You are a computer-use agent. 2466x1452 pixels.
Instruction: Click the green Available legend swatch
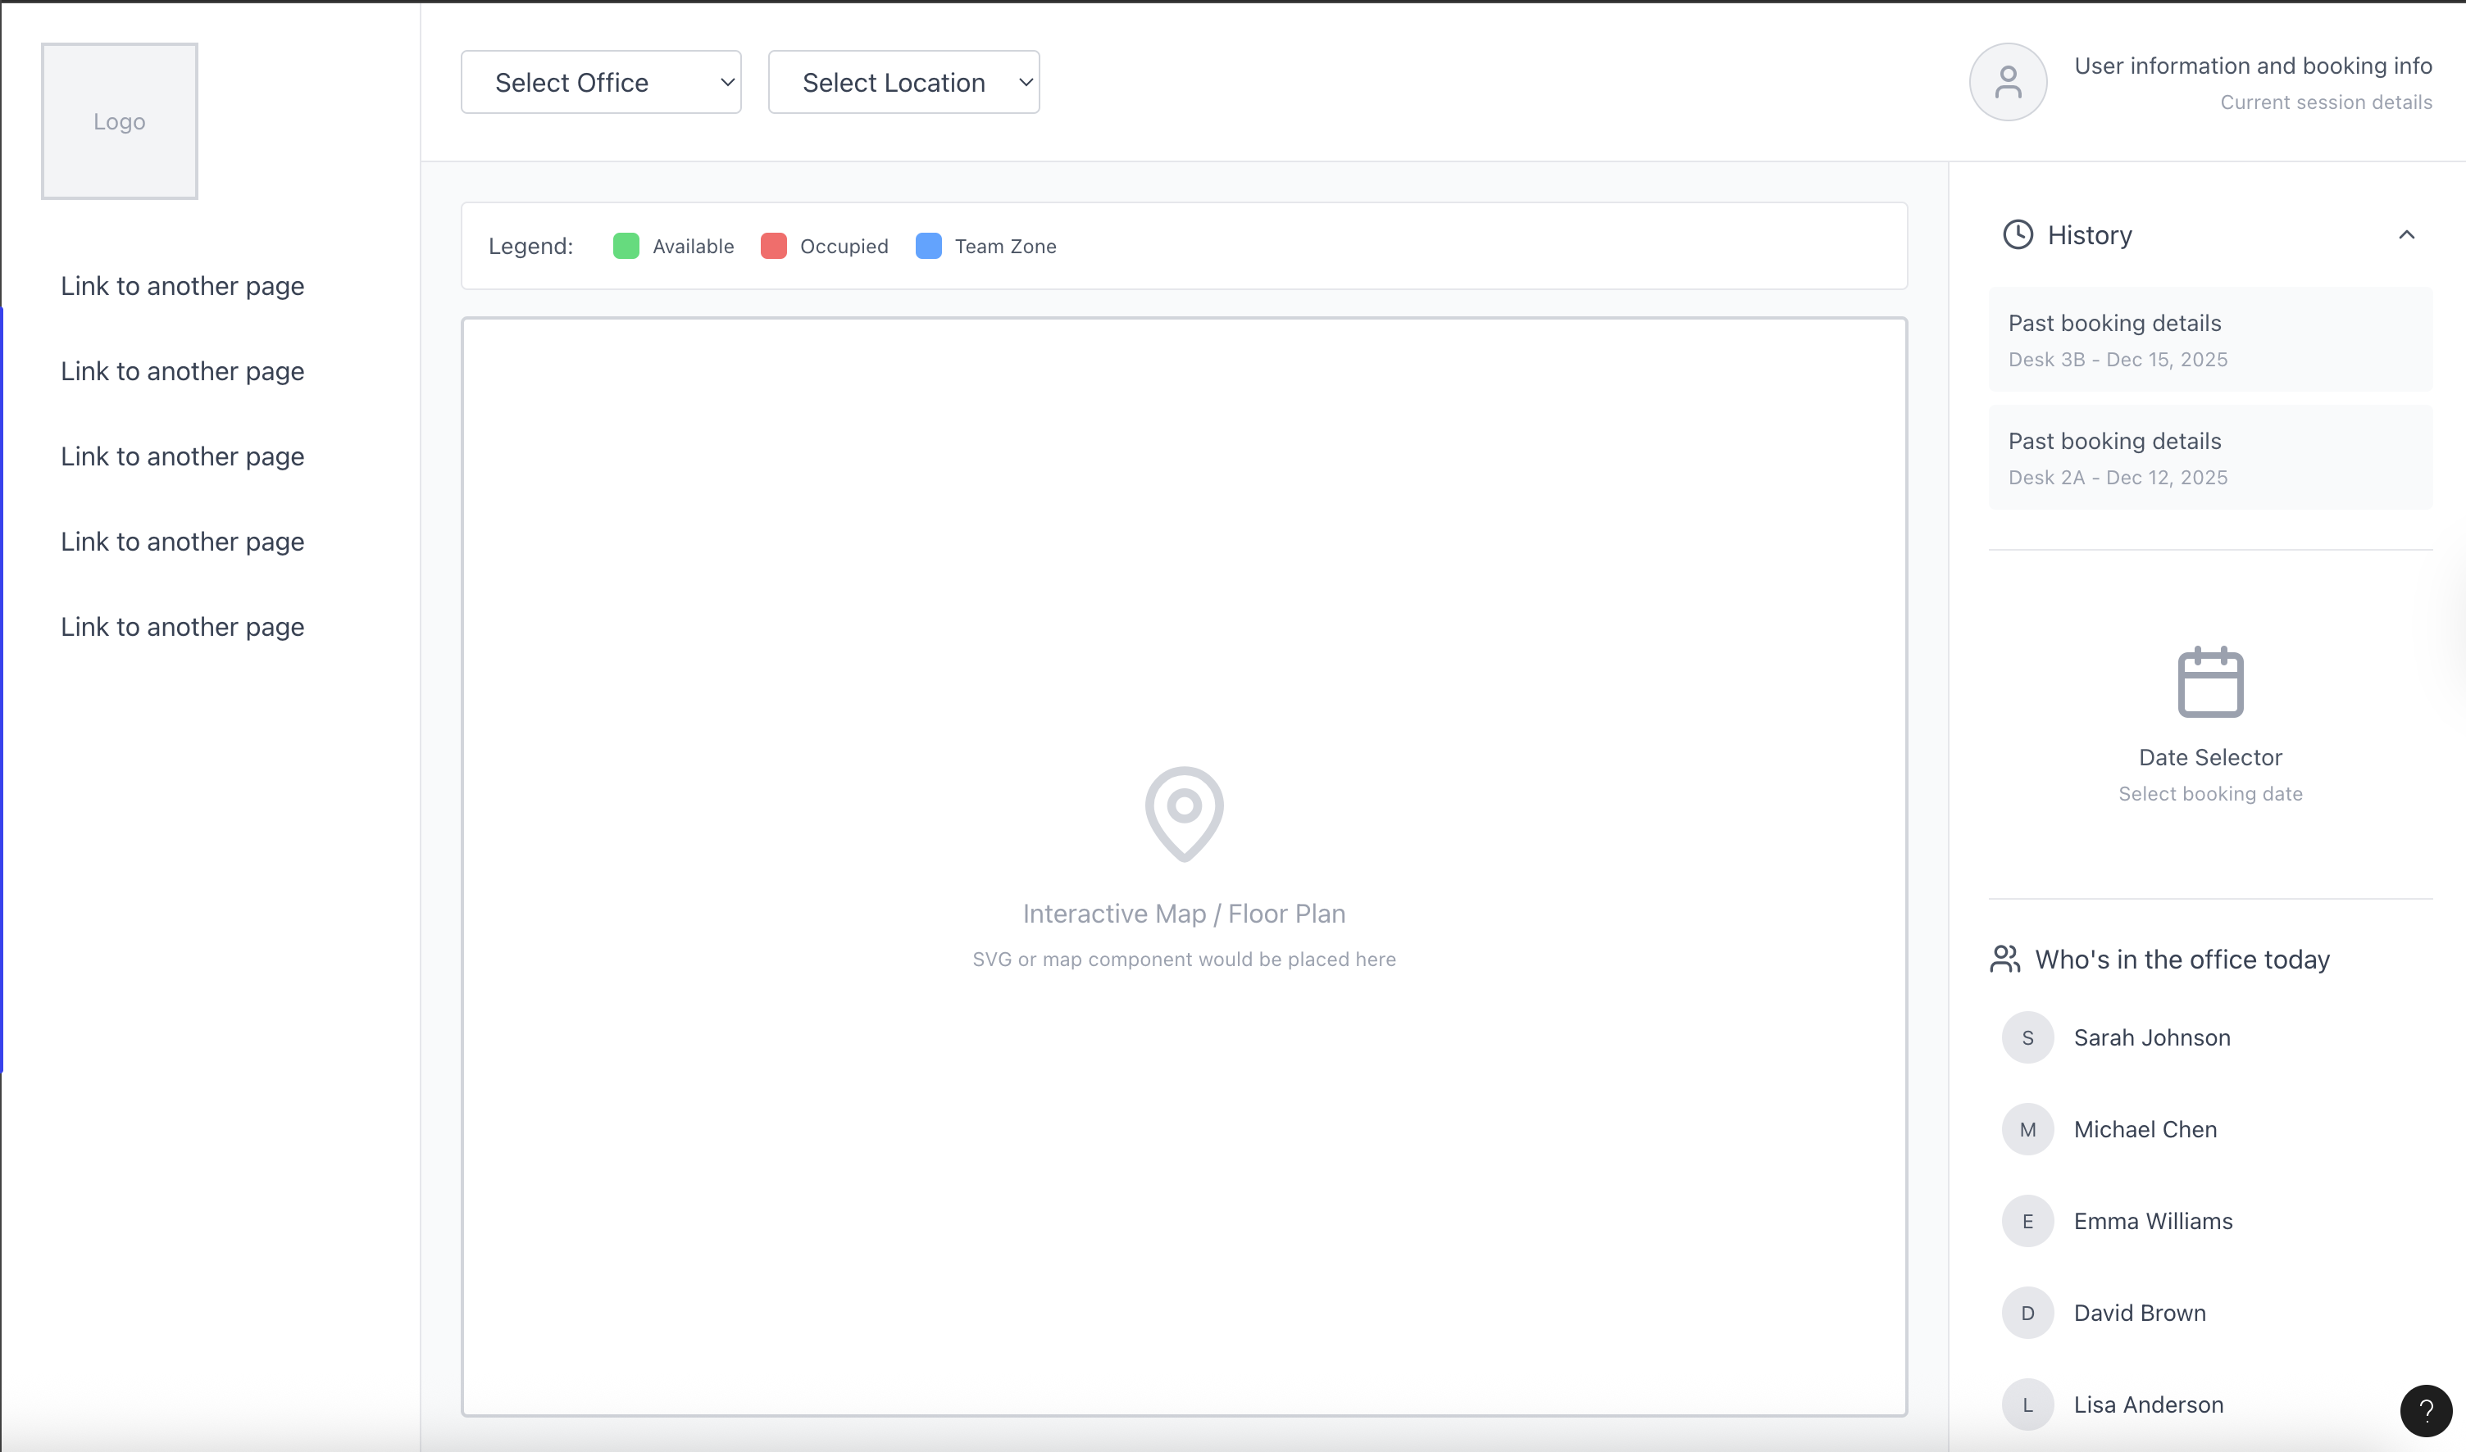[626, 247]
